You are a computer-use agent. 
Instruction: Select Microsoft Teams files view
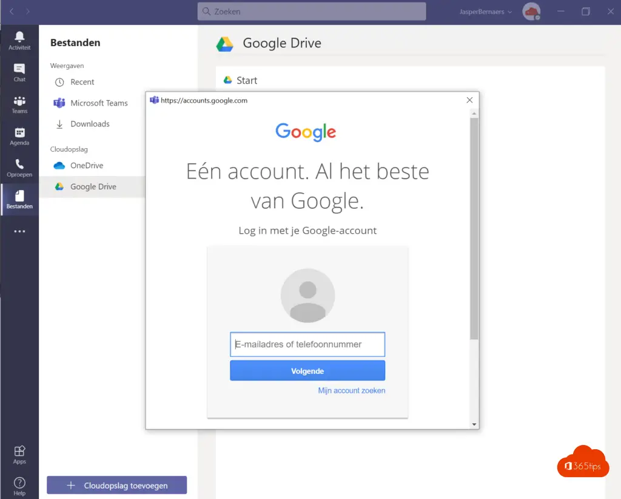98,103
